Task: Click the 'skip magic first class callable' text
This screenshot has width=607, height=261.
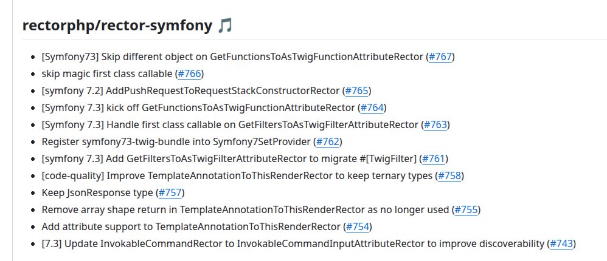Action: [x=107, y=73]
